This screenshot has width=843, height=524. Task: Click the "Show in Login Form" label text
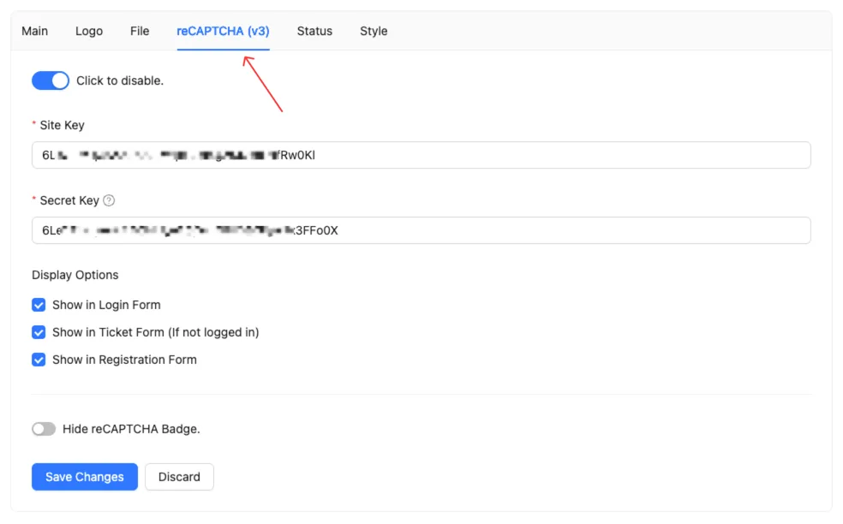click(x=106, y=305)
